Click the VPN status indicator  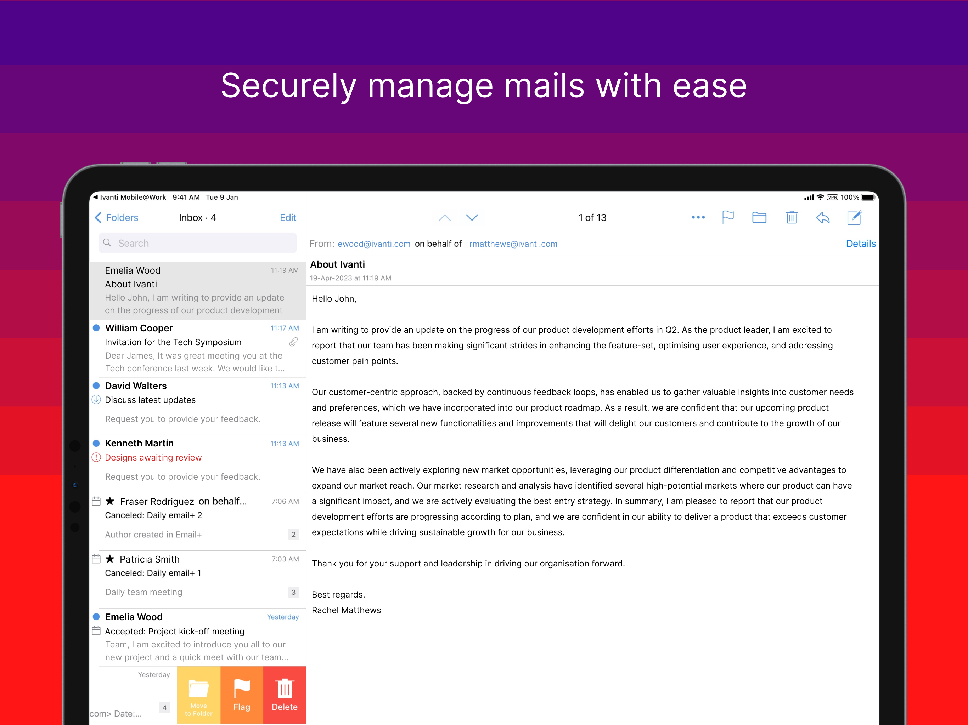click(x=832, y=197)
